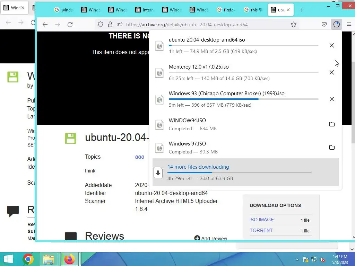Screen dimensions: 355x266
Task: Select the WINDOW94.ISO file icon
Action: pyautogui.click(x=159, y=125)
